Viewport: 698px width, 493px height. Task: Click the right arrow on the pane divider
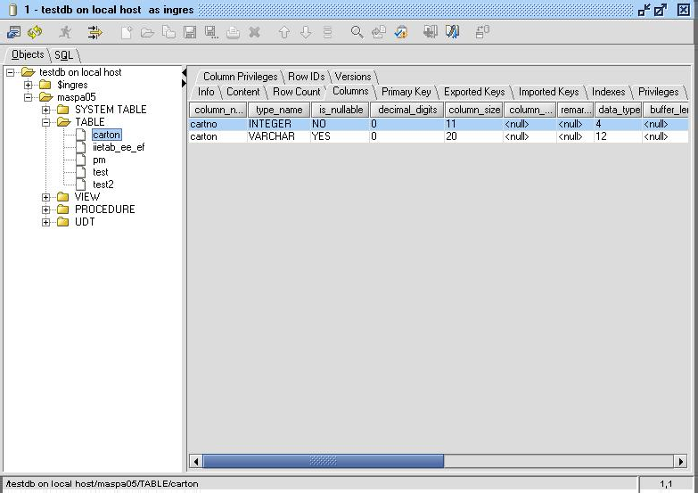point(184,83)
